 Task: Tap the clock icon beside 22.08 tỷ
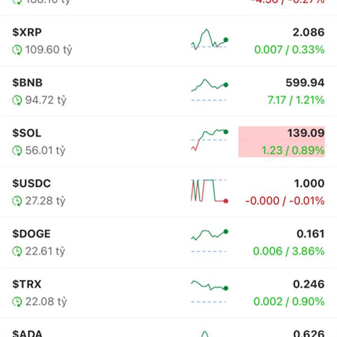pyautogui.click(x=17, y=302)
